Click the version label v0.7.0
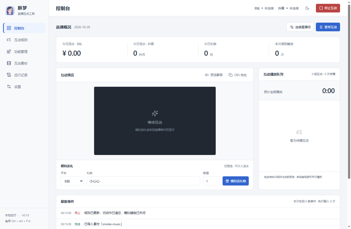 point(25,215)
